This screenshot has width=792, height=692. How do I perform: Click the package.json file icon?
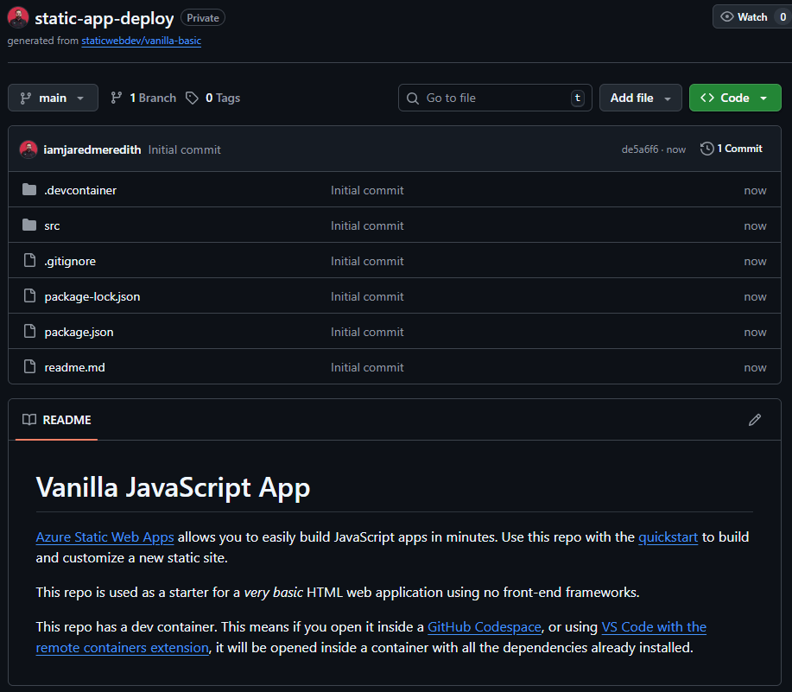(x=30, y=332)
